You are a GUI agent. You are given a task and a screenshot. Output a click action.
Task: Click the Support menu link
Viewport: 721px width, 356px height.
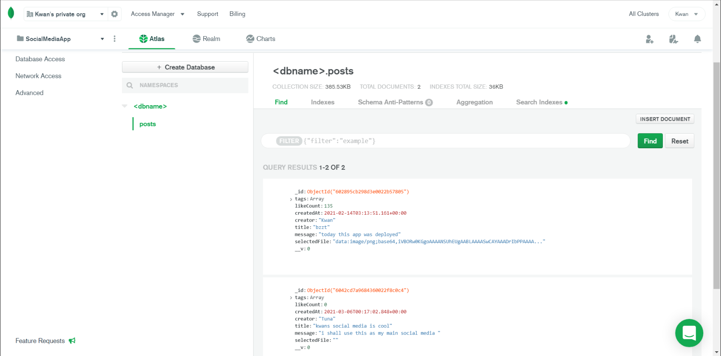point(208,14)
